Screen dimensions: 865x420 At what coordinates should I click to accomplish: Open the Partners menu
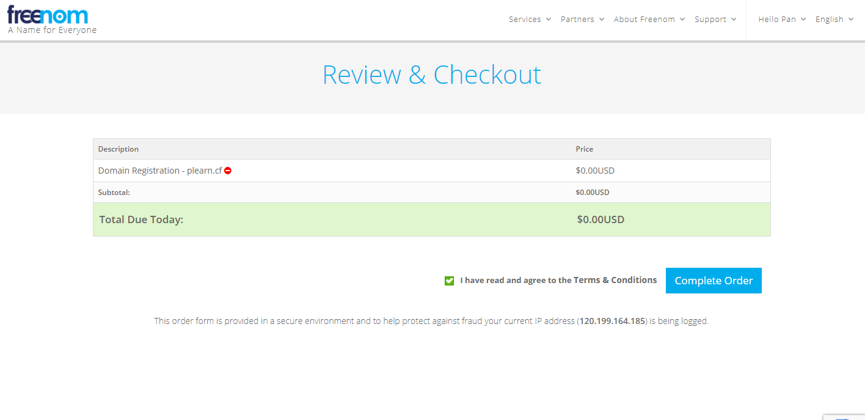click(582, 20)
